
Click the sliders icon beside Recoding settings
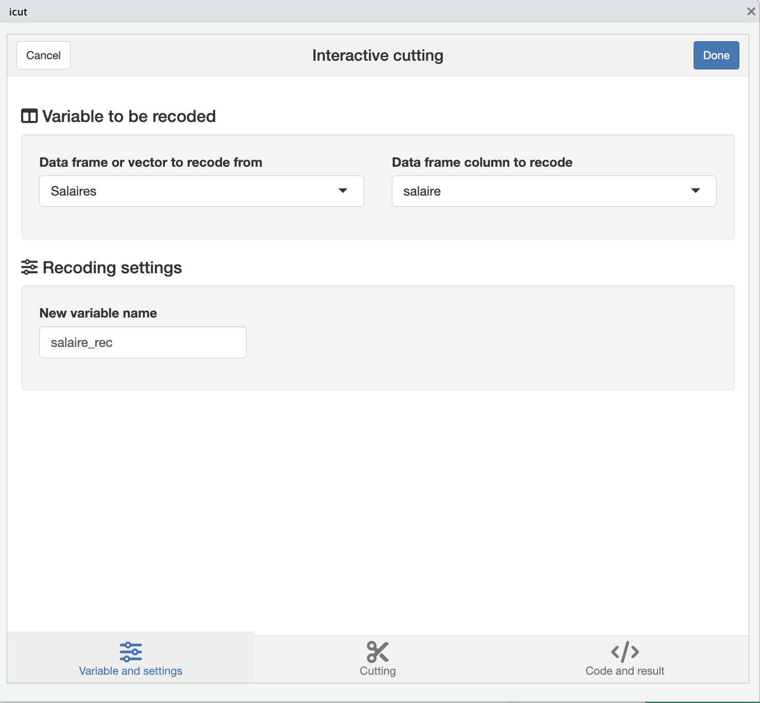29,267
